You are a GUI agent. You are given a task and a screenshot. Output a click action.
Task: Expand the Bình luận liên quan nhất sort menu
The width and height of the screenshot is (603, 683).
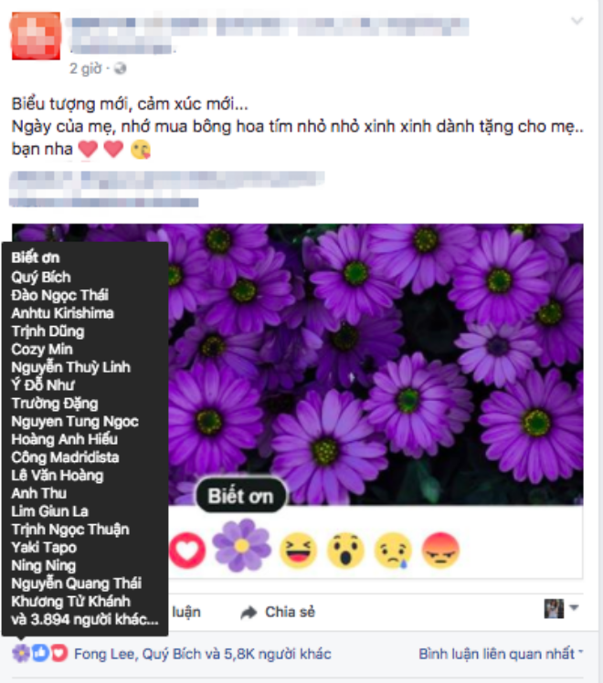(x=501, y=654)
